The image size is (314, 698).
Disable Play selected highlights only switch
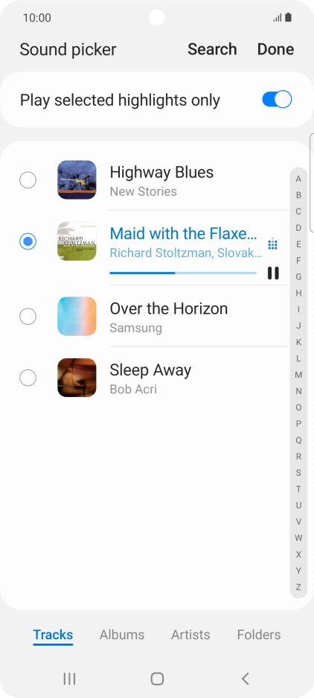(277, 99)
